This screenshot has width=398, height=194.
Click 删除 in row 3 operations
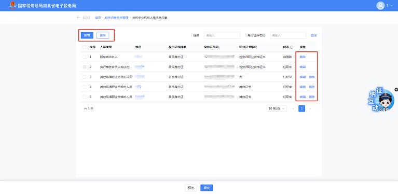point(312,77)
